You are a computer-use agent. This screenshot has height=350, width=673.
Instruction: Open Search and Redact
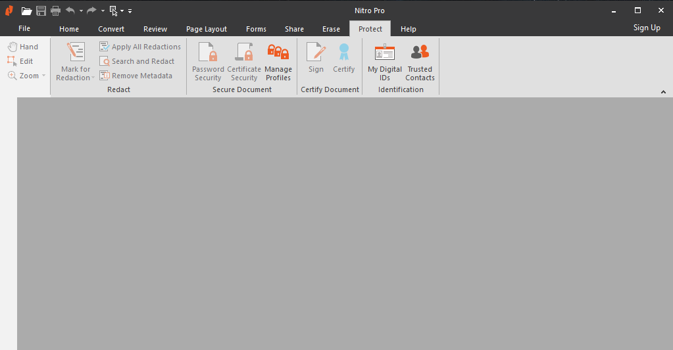point(137,61)
